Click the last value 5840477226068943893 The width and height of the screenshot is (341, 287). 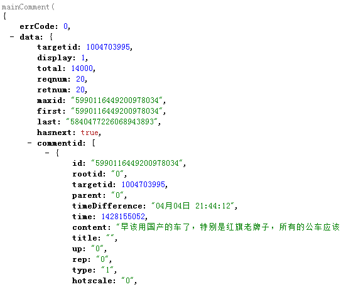(x=112, y=122)
